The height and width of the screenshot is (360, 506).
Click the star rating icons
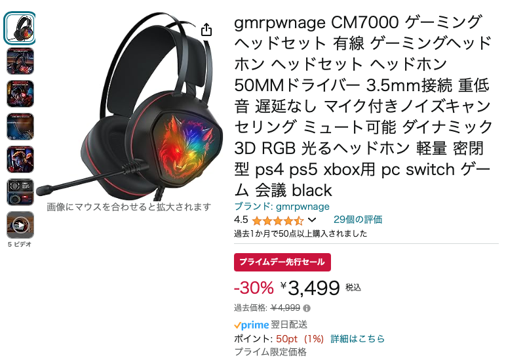278,220
